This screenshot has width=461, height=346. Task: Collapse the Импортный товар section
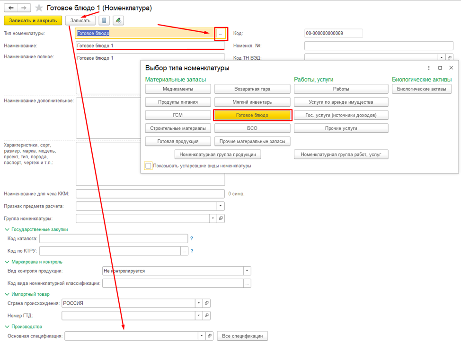[7, 294]
